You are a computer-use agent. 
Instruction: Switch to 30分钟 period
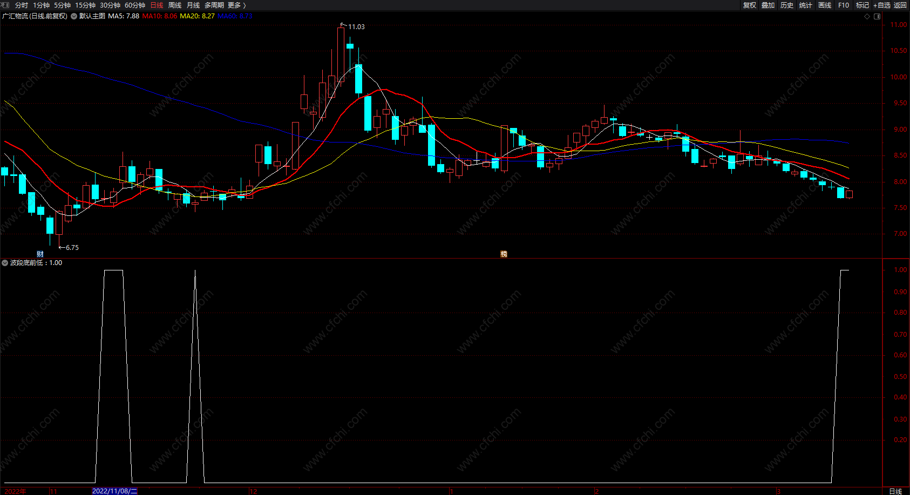(x=110, y=5)
